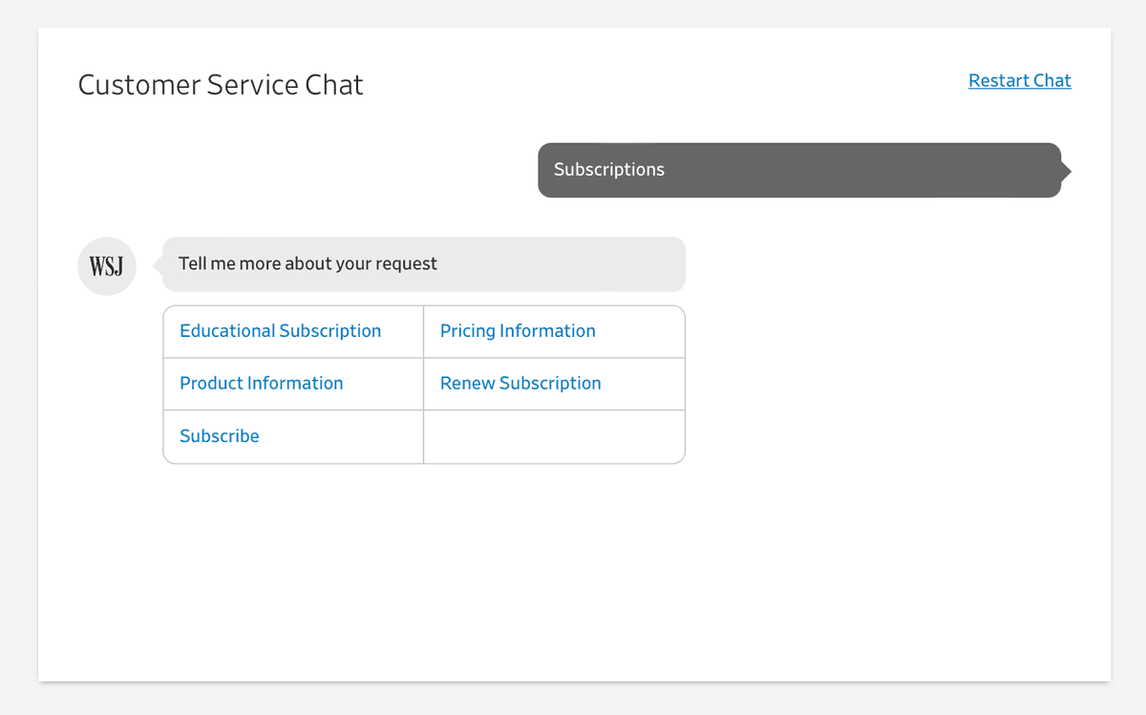Click the empty cell beside Subscribe
The height and width of the screenshot is (715, 1146).
(554, 437)
